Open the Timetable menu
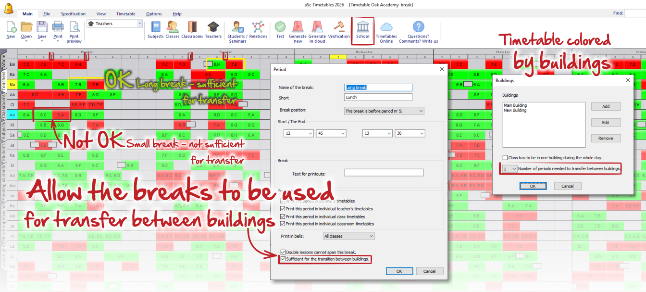646x292 pixels. [x=126, y=14]
